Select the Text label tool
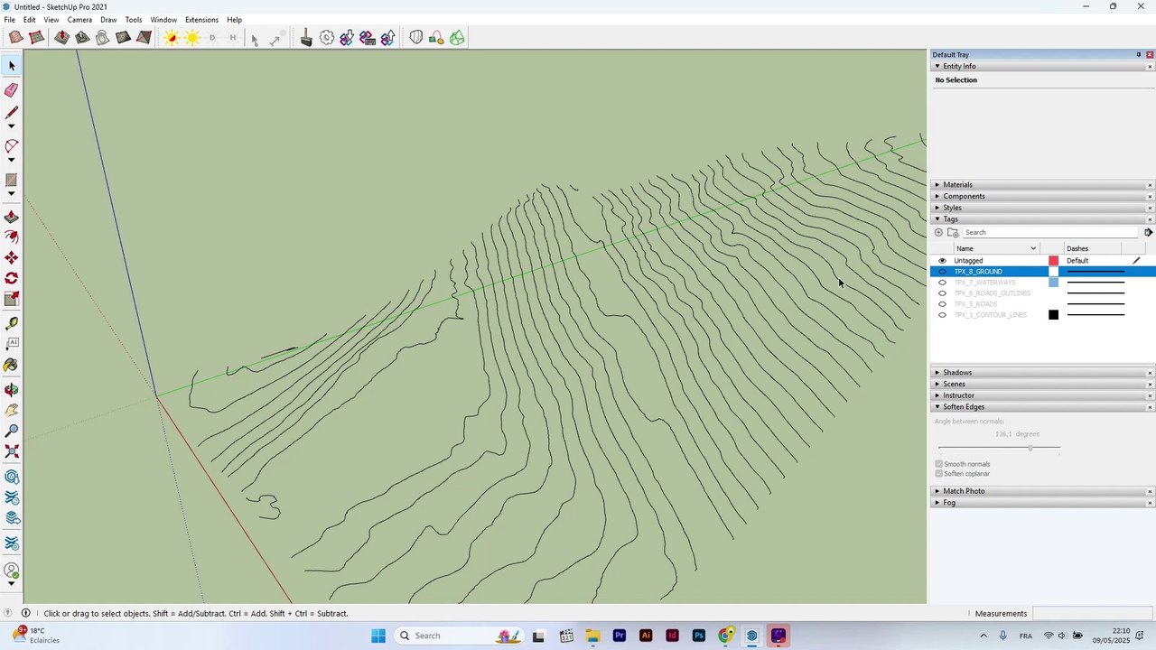 pos(12,344)
